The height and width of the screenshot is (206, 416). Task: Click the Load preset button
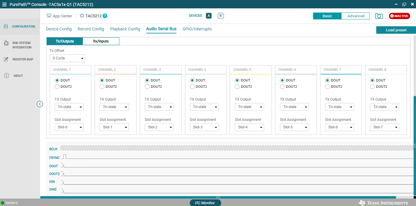click(x=396, y=30)
